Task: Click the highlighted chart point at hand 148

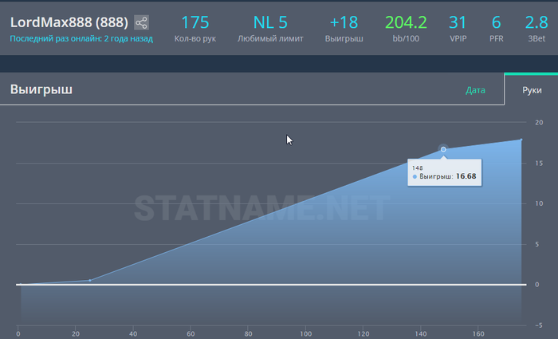Action: [x=443, y=149]
